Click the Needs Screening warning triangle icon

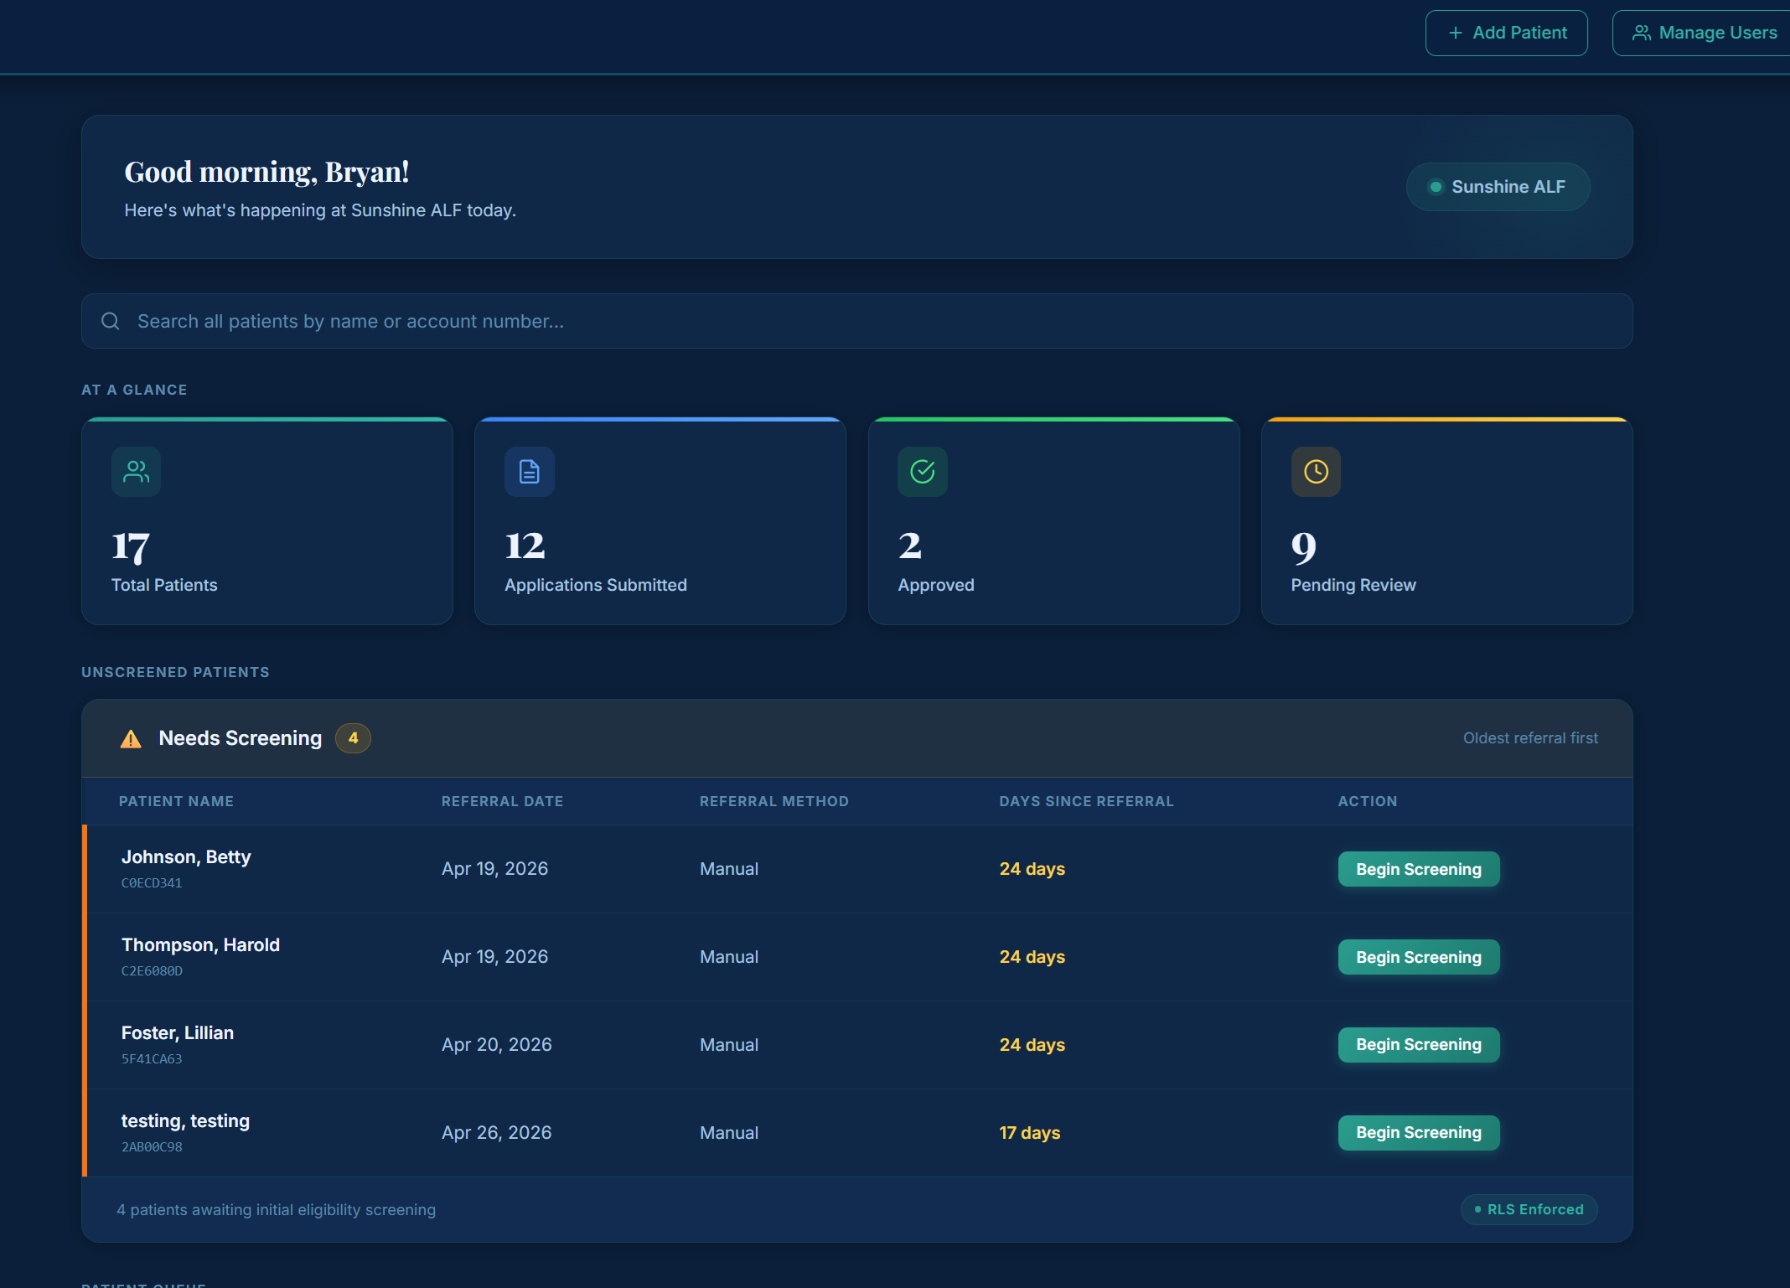tap(131, 738)
